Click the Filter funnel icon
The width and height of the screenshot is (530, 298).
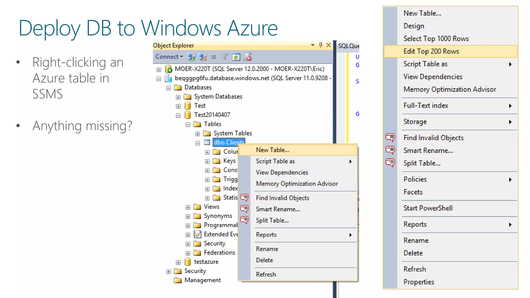point(225,57)
